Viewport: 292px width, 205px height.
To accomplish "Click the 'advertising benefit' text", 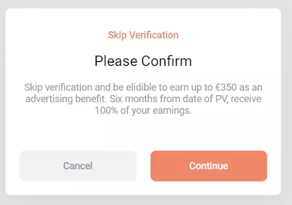I will (x=66, y=99).
